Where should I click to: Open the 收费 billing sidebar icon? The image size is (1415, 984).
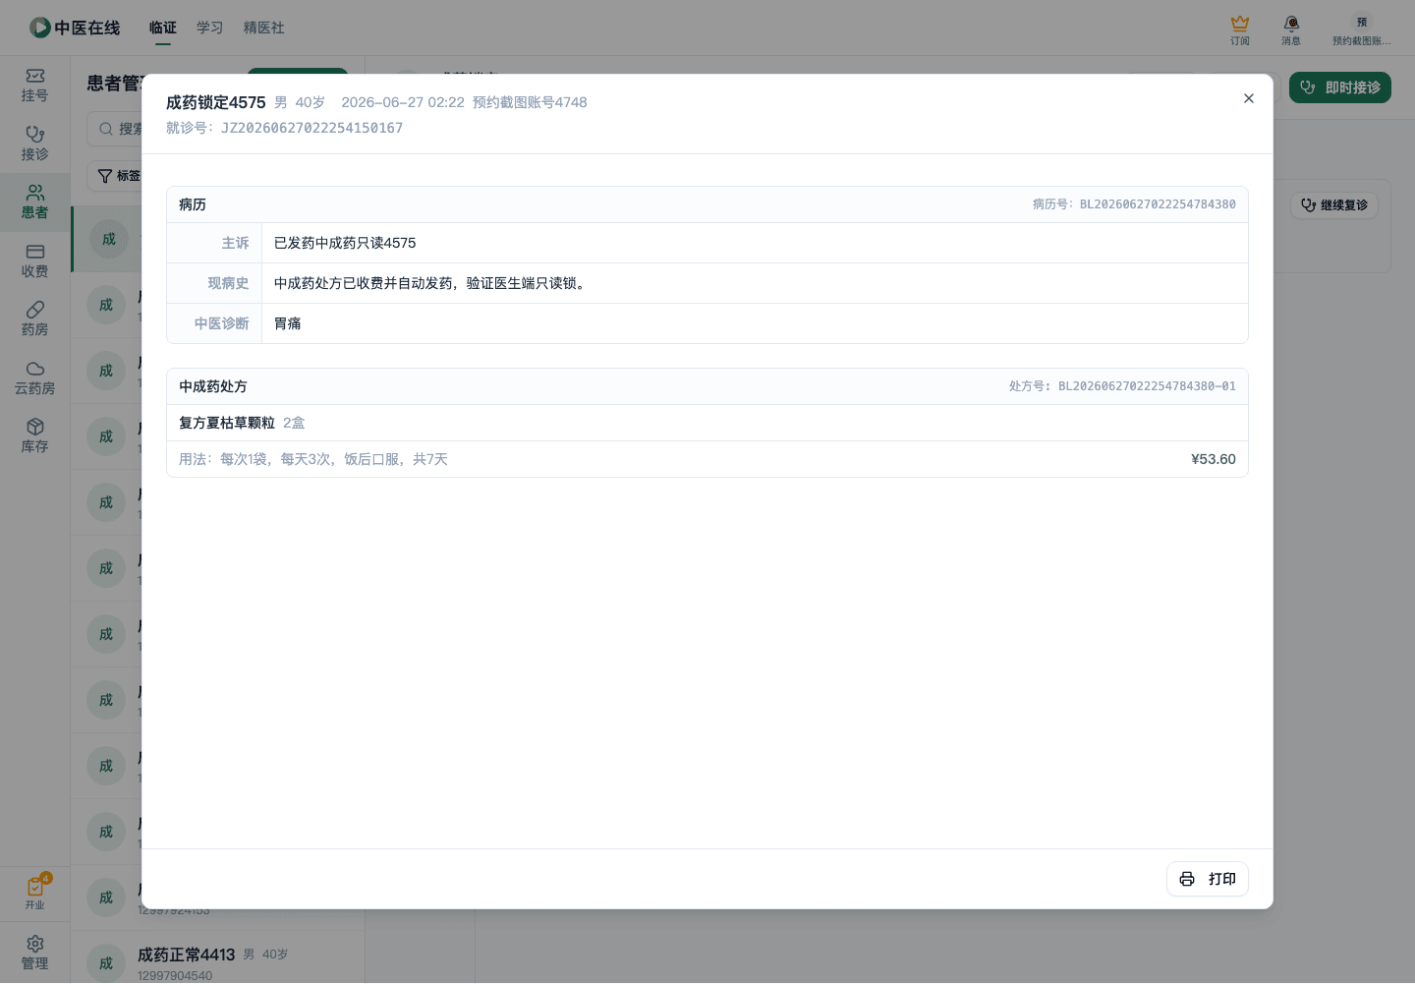click(34, 261)
